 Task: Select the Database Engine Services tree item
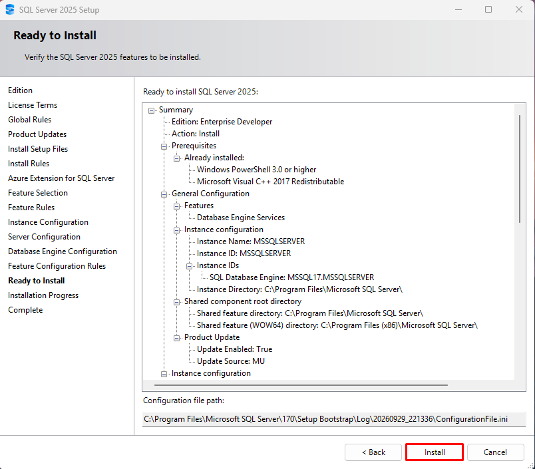pos(240,218)
